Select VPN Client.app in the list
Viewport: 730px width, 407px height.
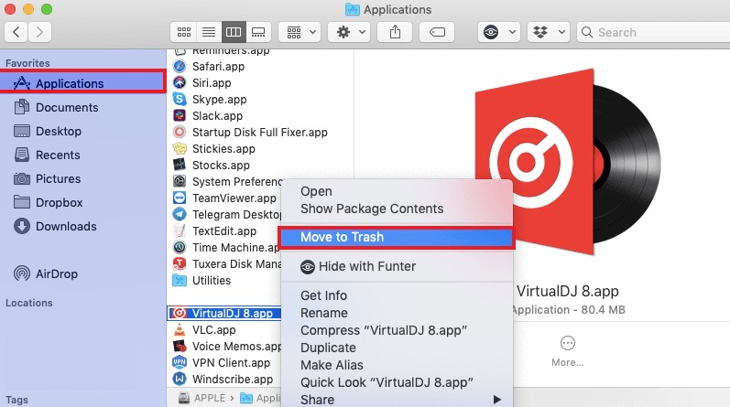(222, 363)
